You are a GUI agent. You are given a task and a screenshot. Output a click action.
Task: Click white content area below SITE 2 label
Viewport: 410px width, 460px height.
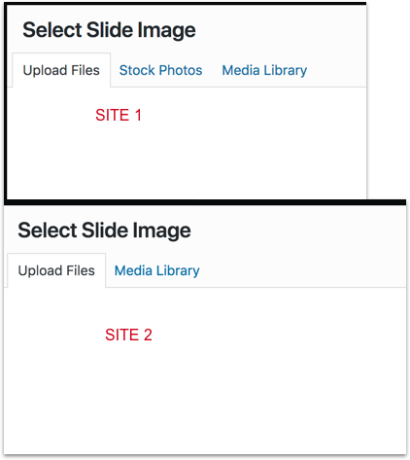[x=205, y=399]
